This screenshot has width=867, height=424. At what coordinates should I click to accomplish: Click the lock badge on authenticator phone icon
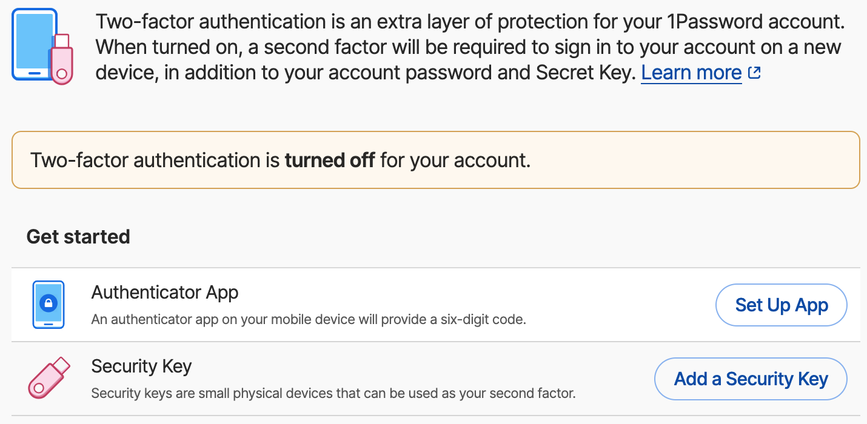[x=48, y=302]
